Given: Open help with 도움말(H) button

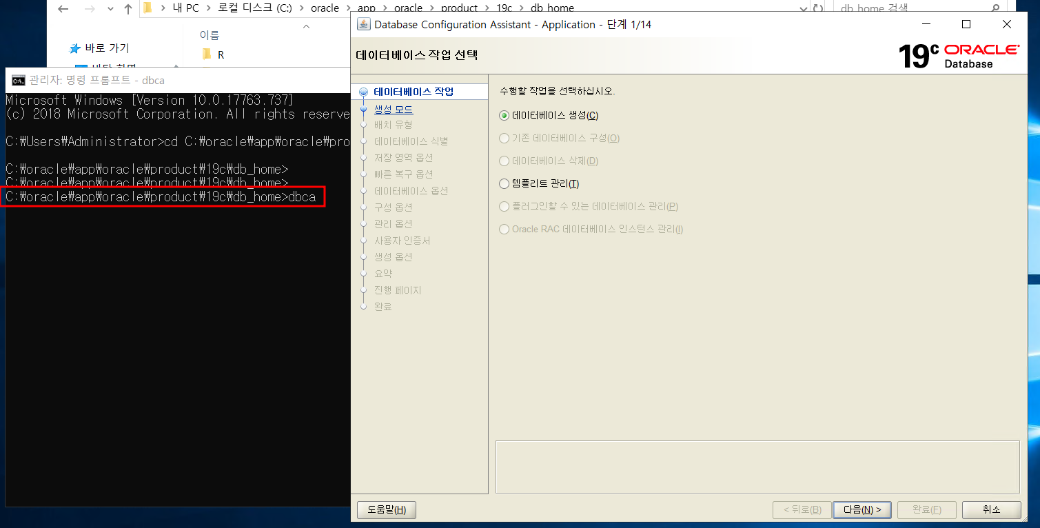Looking at the screenshot, I should pos(387,510).
